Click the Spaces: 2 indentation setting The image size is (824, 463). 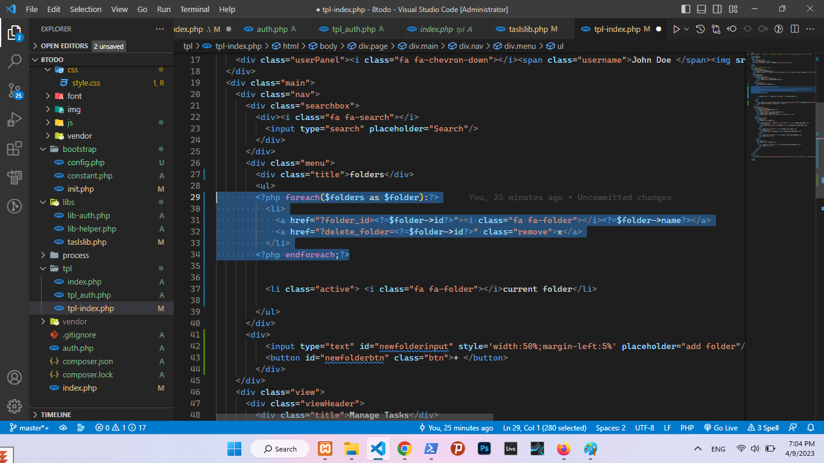(610, 427)
